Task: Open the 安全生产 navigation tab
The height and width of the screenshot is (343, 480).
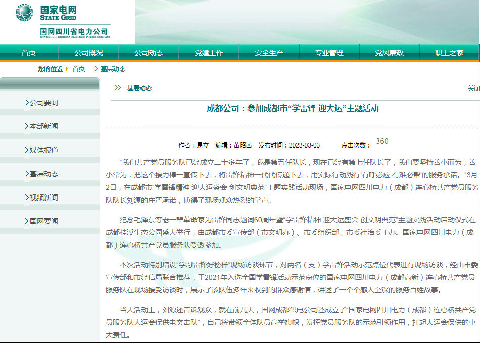Action: pyautogui.click(x=269, y=53)
